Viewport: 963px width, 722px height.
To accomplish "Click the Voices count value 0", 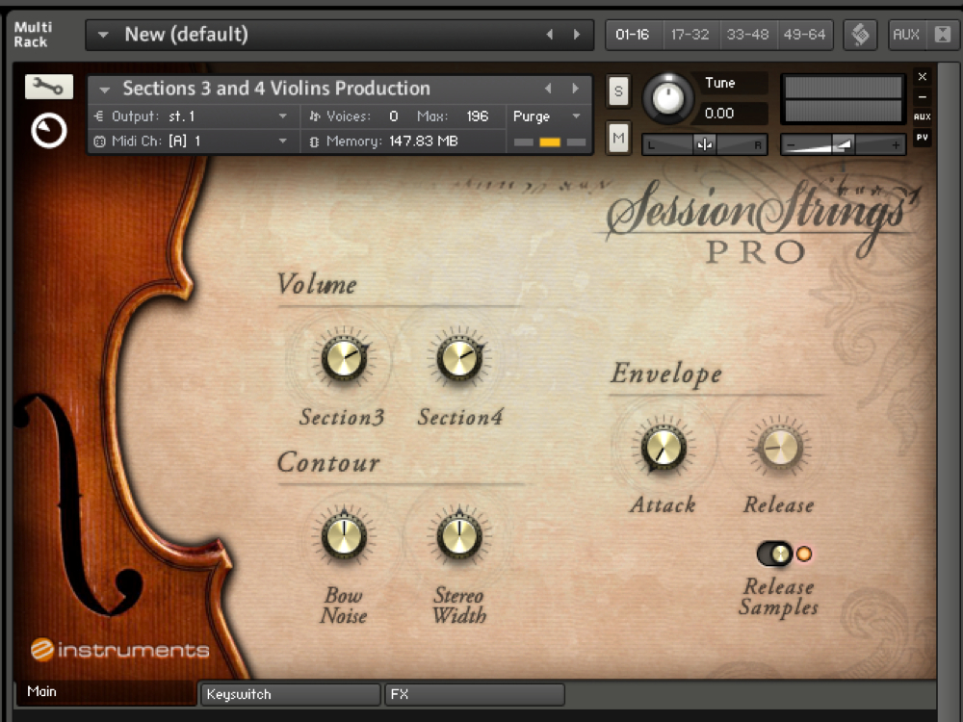I will (394, 116).
